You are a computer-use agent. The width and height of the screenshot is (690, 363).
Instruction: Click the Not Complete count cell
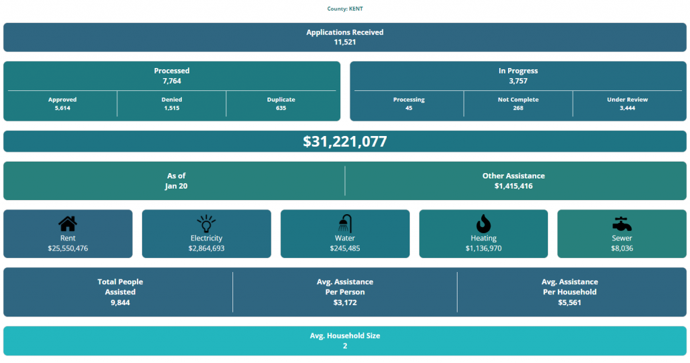517,104
